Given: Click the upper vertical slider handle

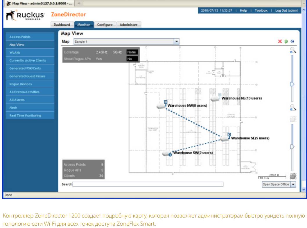Looking at the screenshot, I should click(292, 84).
